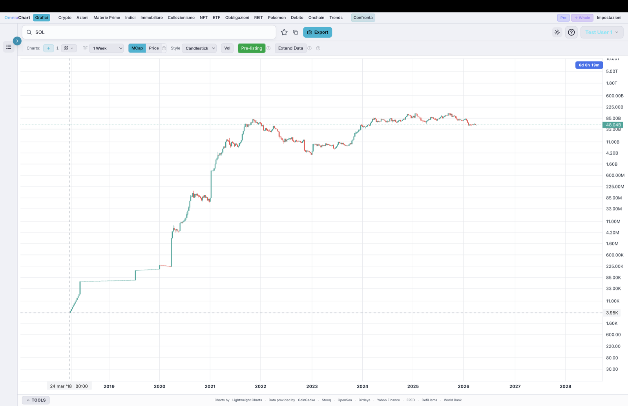The height and width of the screenshot is (406, 628).
Task: Open the list panel icon on left
Action: click(9, 47)
